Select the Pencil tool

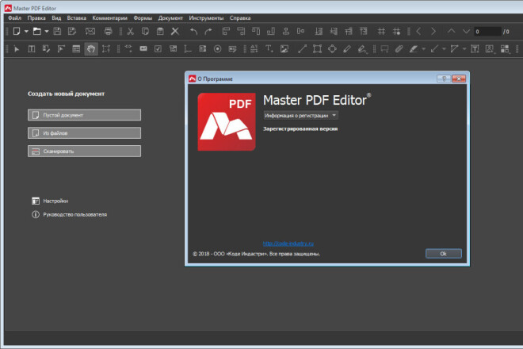click(347, 49)
